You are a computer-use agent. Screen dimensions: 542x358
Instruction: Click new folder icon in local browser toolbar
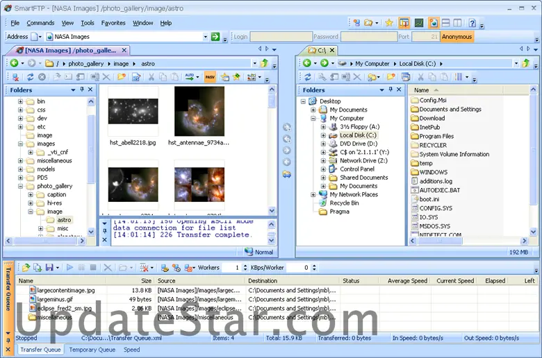pos(391,76)
